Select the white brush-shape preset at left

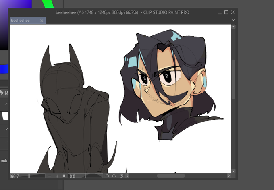click(5, 116)
